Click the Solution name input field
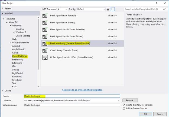This screenshot has height=117, width=169. point(72,105)
